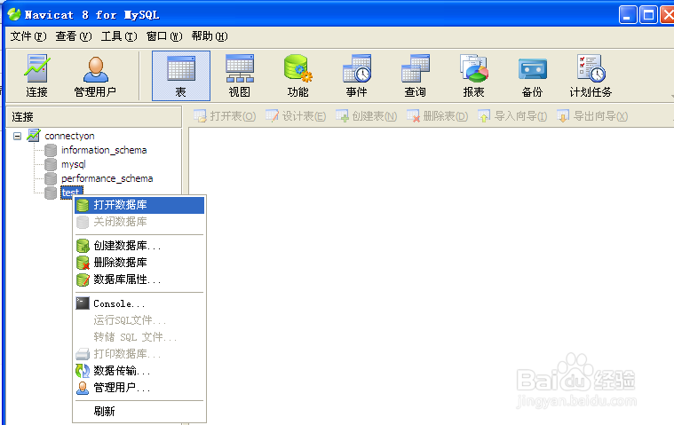The width and height of the screenshot is (674, 425).
Task: Maximize the Navicat window
Action: (648, 15)
